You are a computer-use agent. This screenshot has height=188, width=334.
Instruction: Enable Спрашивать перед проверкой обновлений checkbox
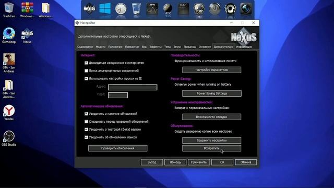pyautogui.click(x=86, y=122)
